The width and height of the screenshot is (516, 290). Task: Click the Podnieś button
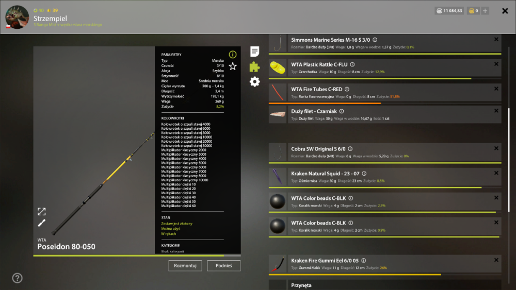tap(224, 266)
